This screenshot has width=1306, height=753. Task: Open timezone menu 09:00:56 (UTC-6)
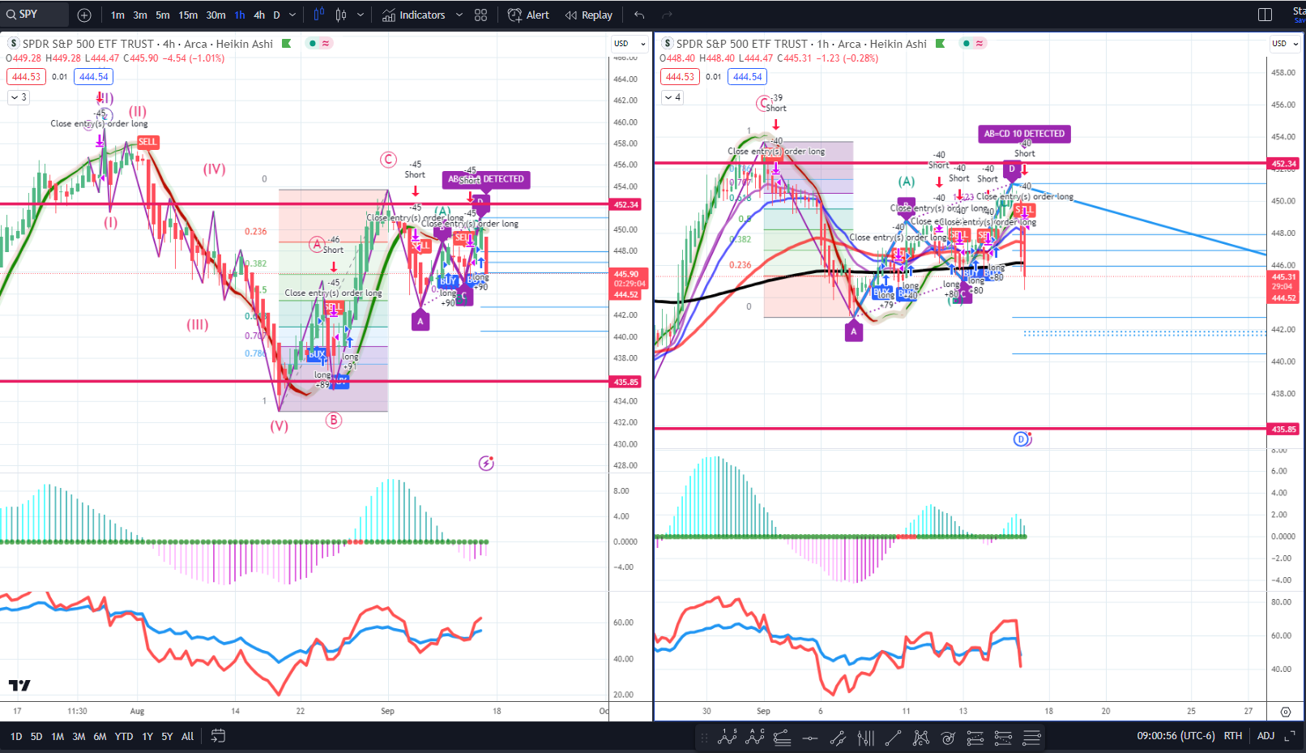point(1175,736)
